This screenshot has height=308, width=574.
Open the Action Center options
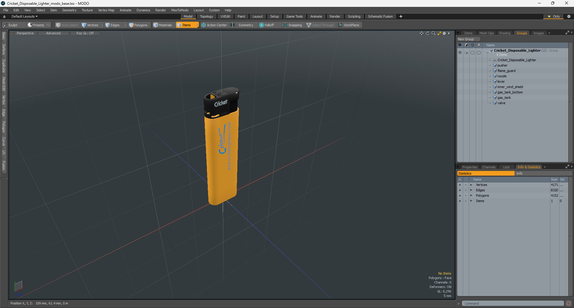(214, 25)
